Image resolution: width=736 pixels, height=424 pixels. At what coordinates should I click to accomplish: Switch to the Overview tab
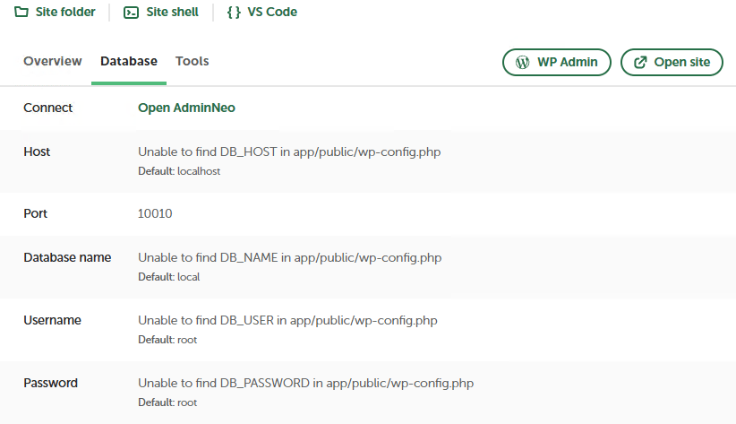click(x=53, y=62)
